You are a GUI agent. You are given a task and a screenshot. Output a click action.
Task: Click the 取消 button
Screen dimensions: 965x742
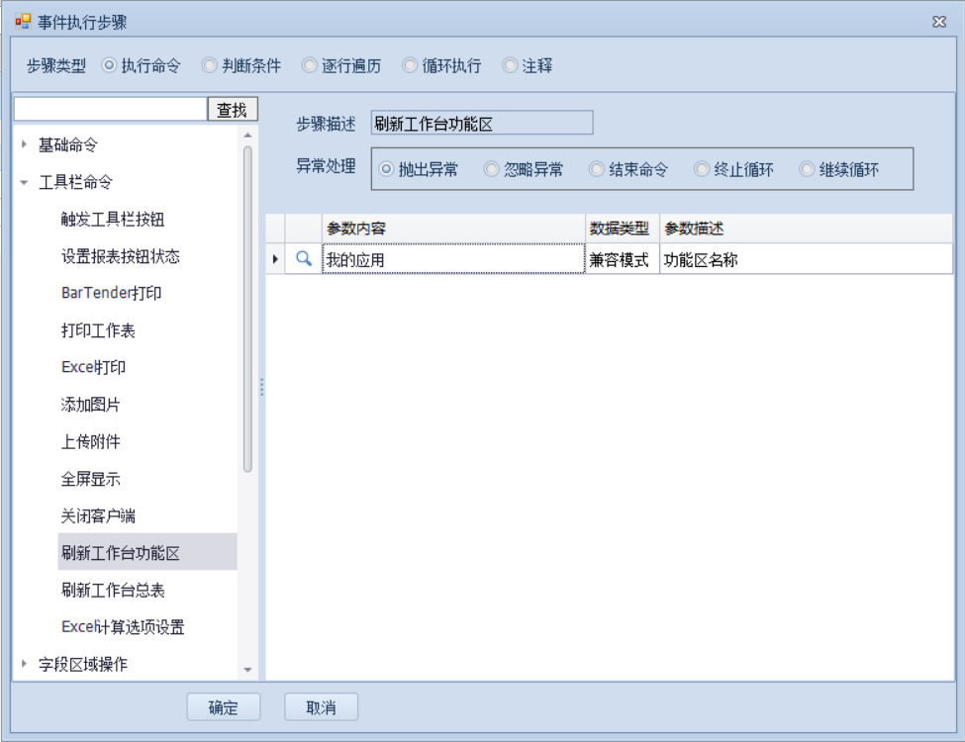(x=321, y=707)
